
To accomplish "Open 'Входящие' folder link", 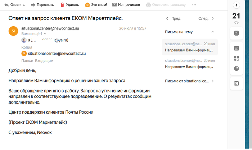I will click(x=44, y=61).
